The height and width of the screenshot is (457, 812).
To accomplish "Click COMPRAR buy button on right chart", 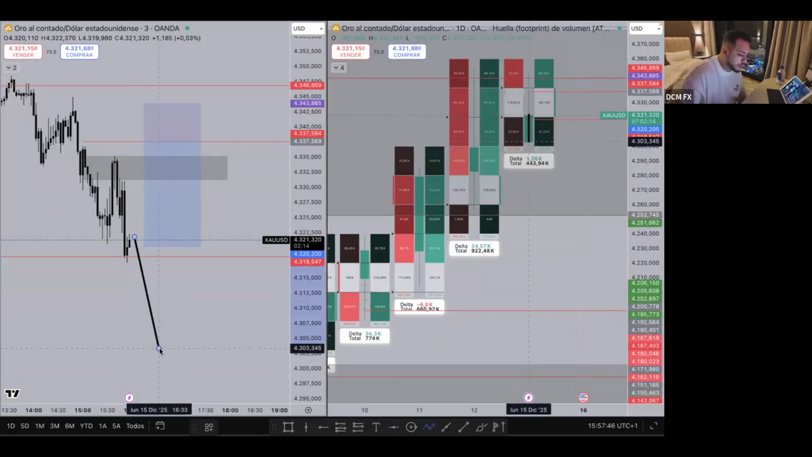I will [407, 52].
